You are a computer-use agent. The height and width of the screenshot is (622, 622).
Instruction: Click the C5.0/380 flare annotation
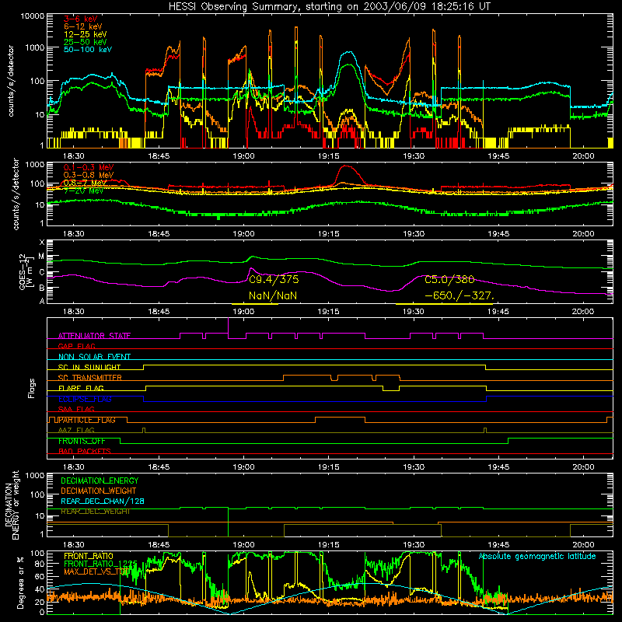[449, 280]
